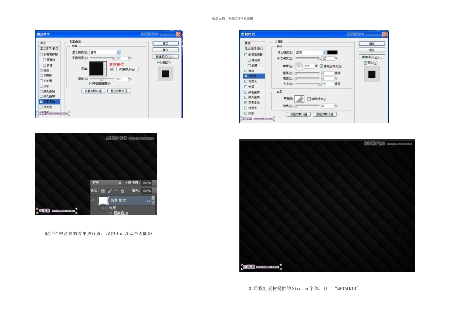The height and width of the screenshot is (329, 465).
Task: Click 确定 OK button in inner shadow dialog
Action: click(372, 43)
